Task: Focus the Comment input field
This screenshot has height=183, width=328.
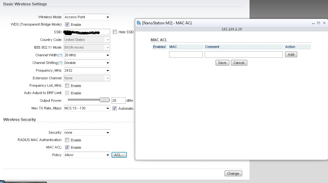Action: pyautogui.click(x=244, y=54)
